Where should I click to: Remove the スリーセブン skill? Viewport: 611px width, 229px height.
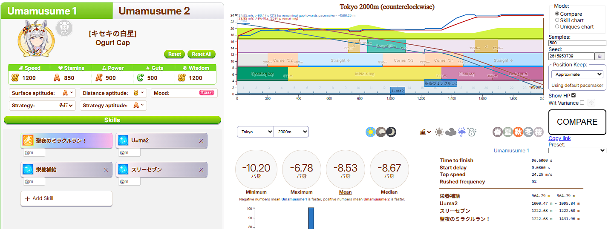tap(201, 169)
